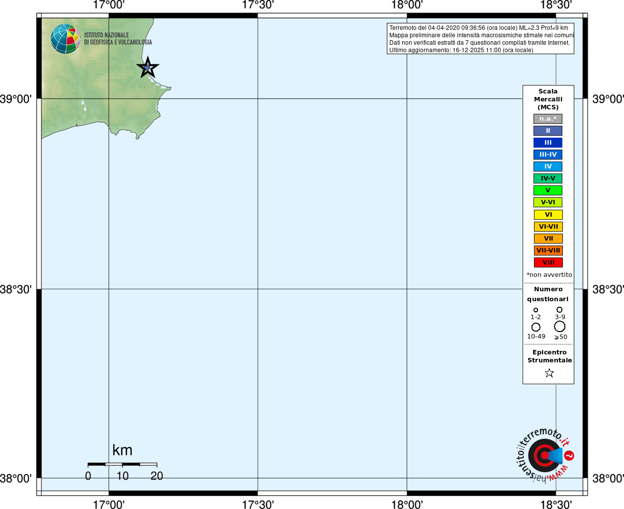Click the *non avvertito footnote
Screen dimensions: 624x509
pyautogui.click(x=549, y=275)
